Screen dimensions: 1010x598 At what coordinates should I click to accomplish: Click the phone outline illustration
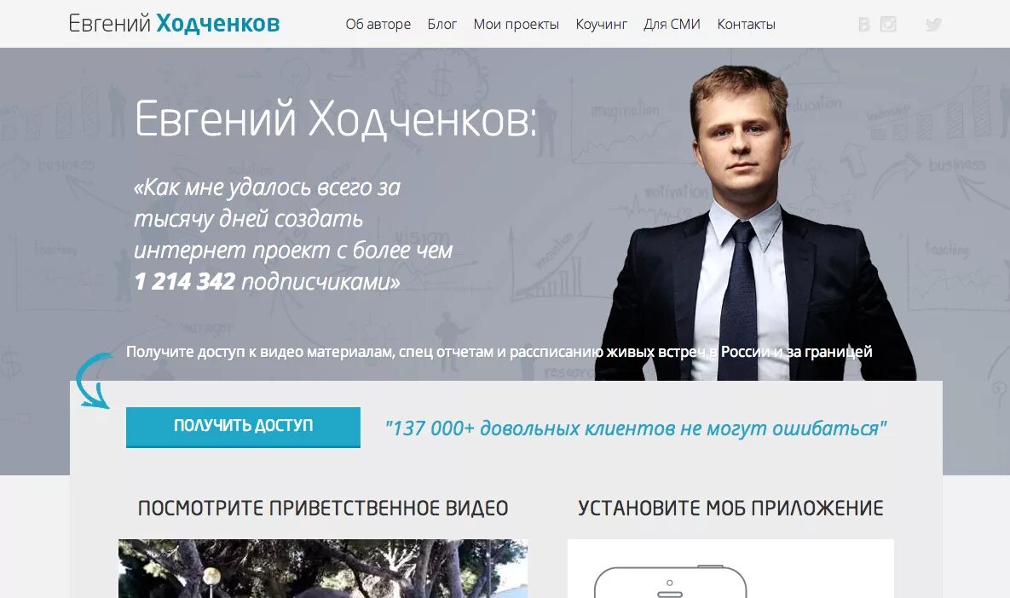coord(670,582)
